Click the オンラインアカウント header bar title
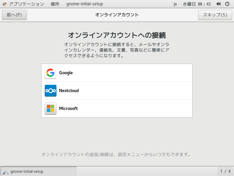Viewport: 234px width, 176px height. point(117,15)
